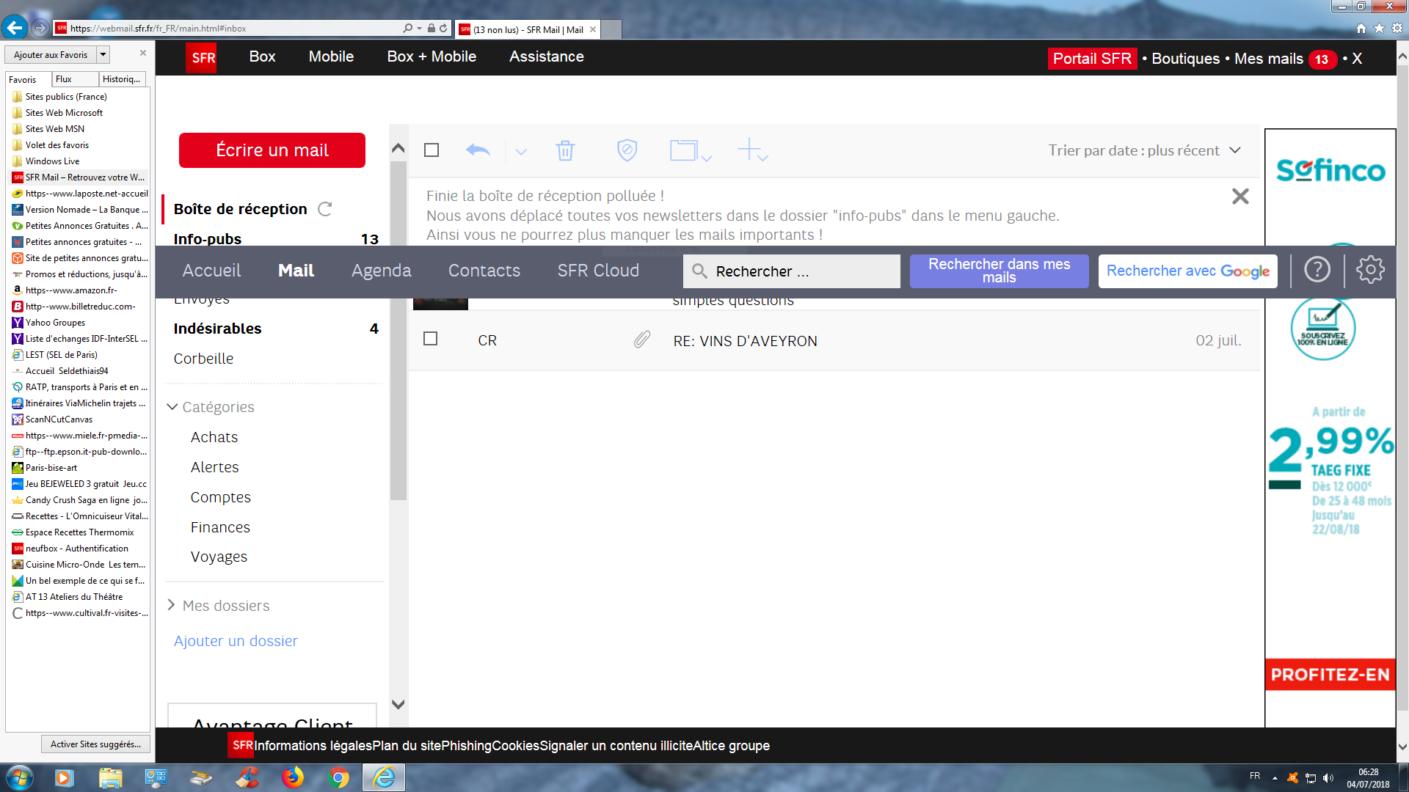
Task: Check the box next to CR email
Action: 431,339
